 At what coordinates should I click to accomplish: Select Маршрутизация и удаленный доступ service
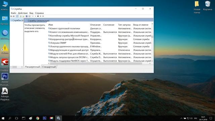tap(99, 50)
